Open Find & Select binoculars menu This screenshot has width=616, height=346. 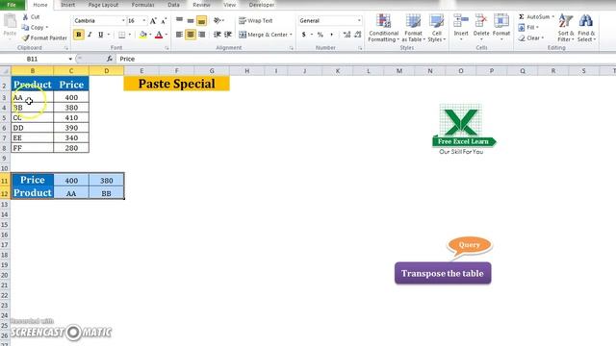click(586, 28)
